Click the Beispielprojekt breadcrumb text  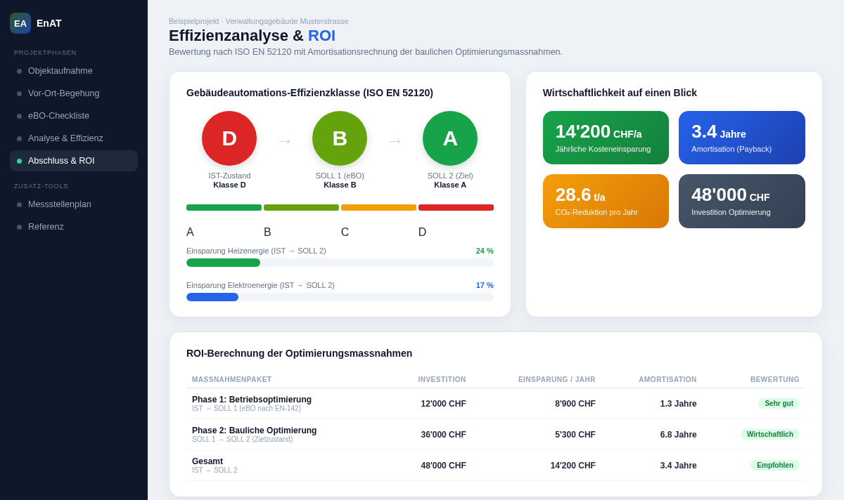pyautogui.click(x=259, y=21)
